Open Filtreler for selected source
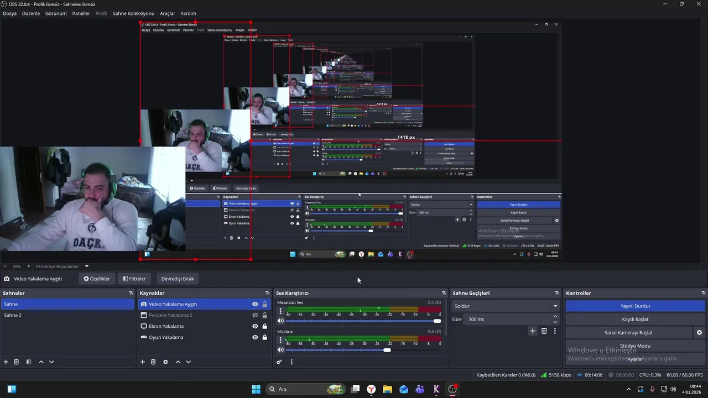This screenshot has height=398, width=708. pos(134,279)
